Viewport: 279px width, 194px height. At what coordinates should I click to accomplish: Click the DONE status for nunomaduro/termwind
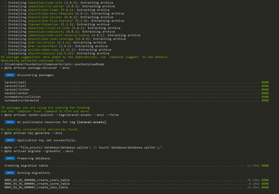(x=265, y=101)
